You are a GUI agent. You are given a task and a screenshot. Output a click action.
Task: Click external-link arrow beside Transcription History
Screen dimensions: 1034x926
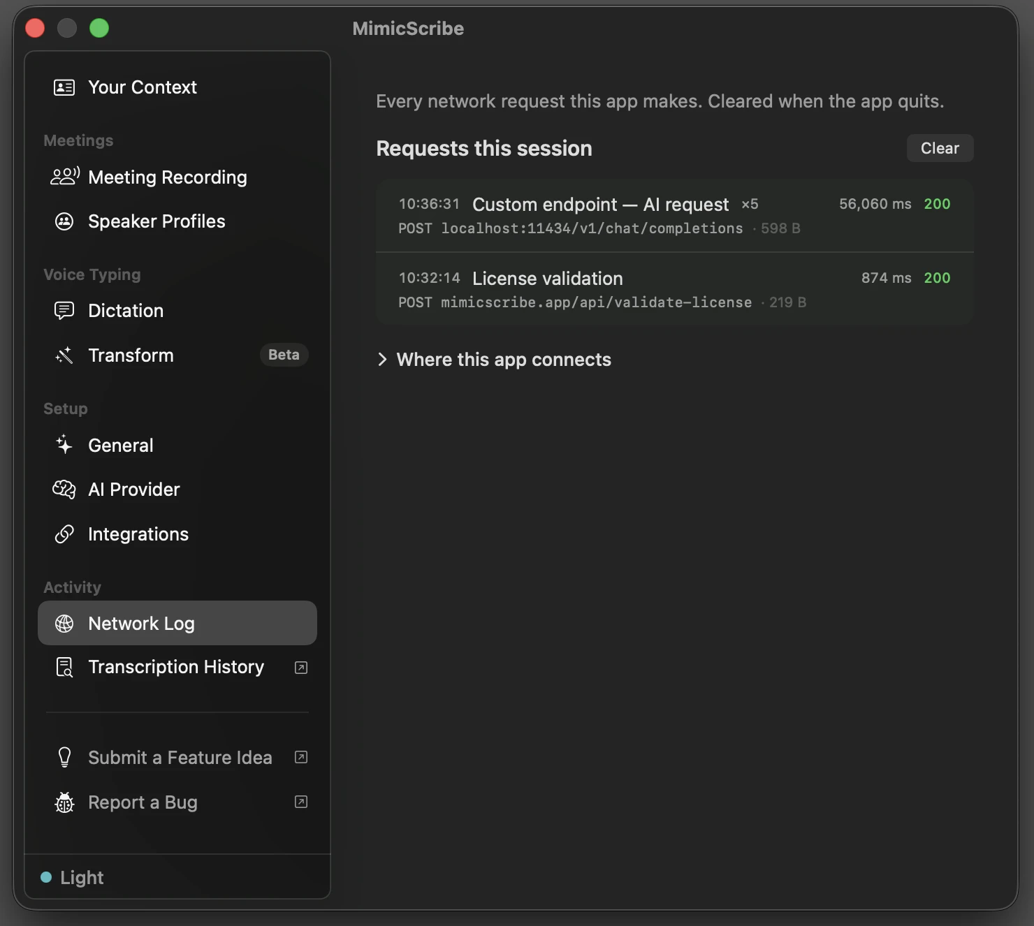pos(301,668)
